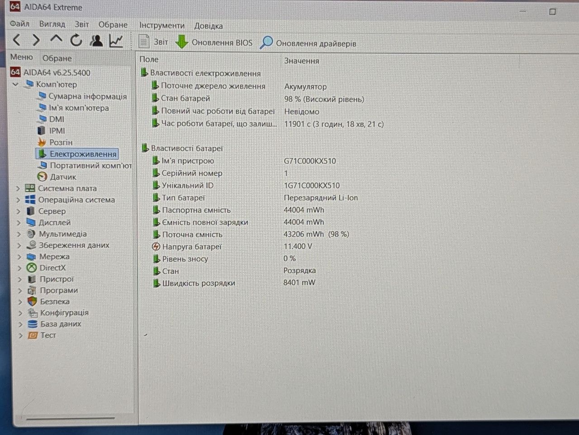
Task: Expand the Системна плата tree node
Action: click(18, 188)
